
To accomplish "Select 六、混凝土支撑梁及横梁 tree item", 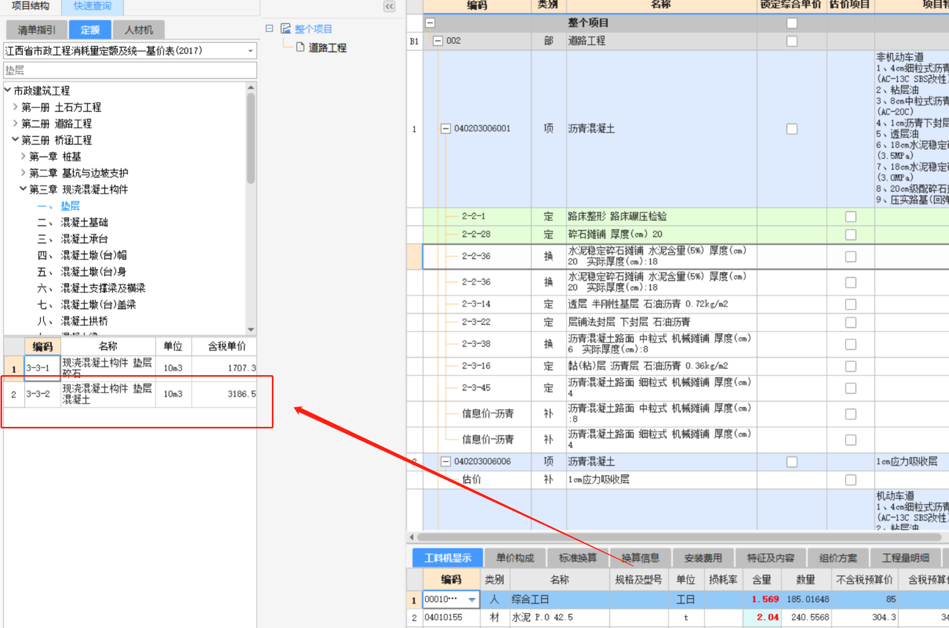I will (x=92, y=288).
